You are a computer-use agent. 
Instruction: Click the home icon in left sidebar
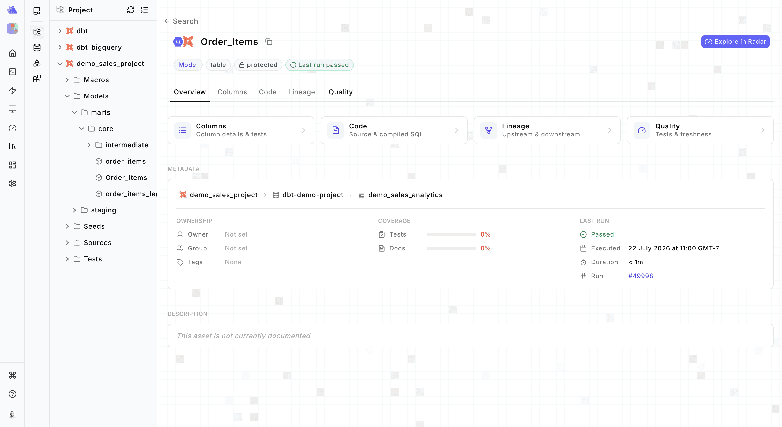12,53
